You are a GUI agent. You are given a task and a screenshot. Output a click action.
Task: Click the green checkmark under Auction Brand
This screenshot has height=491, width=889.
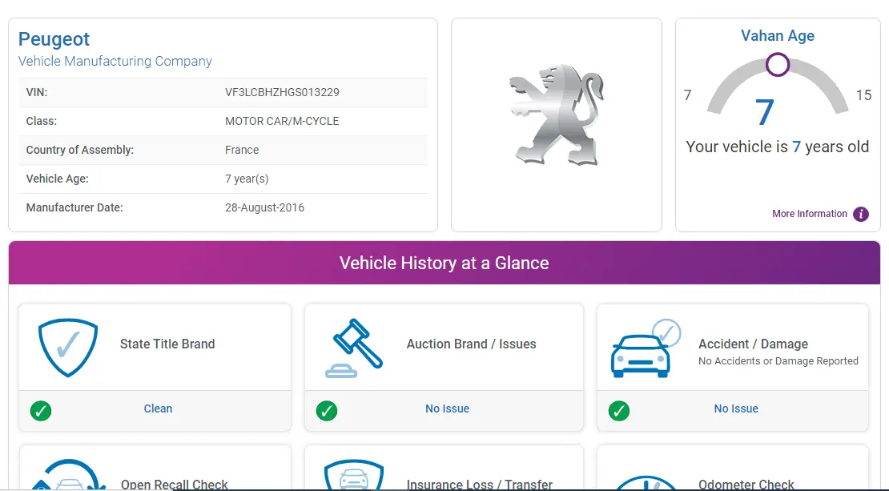327,410
